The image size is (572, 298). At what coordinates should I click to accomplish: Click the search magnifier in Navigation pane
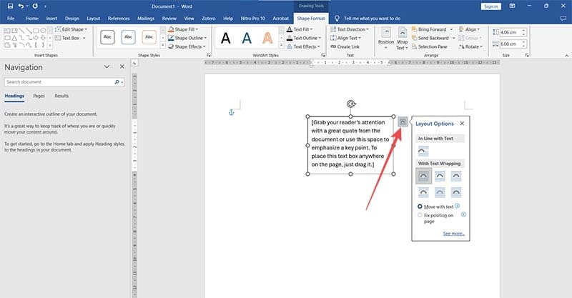coord(117,82)
